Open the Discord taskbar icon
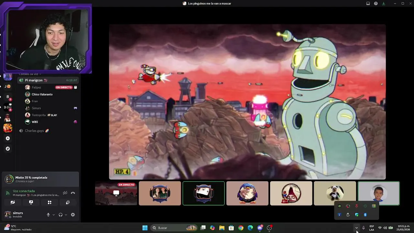Viewport: 414px width, 233px height. (x=260, y=228)
